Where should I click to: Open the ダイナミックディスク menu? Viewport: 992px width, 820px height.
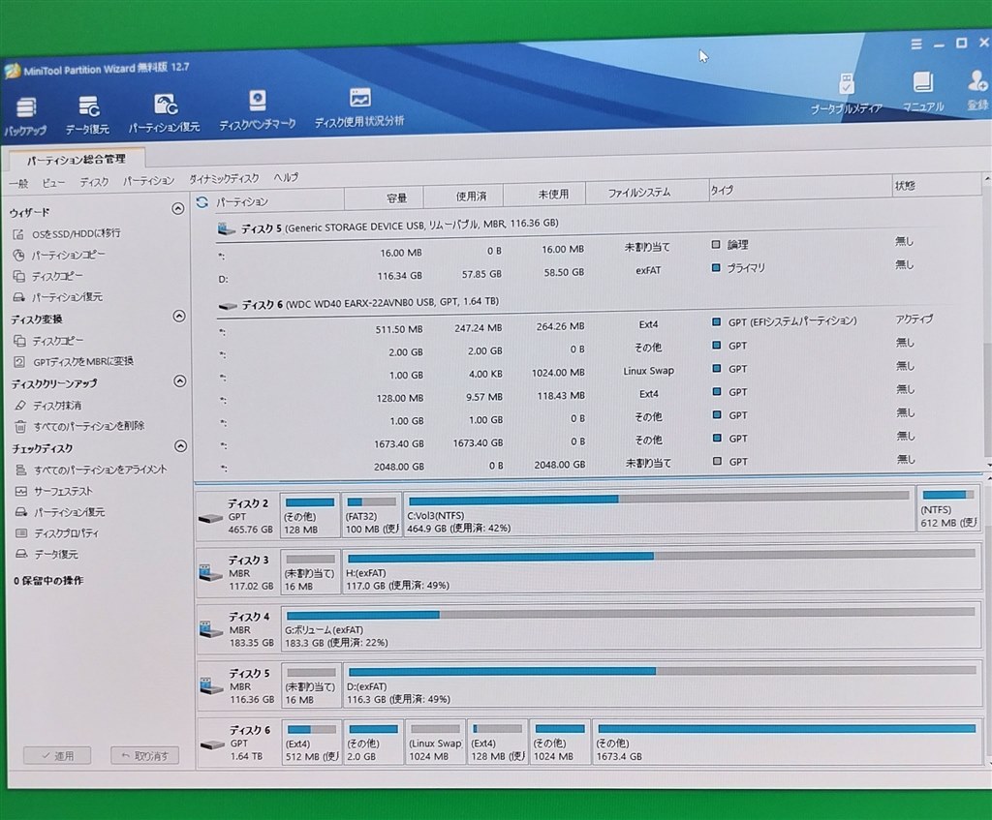pyautogui.click(x=224, y=179)
